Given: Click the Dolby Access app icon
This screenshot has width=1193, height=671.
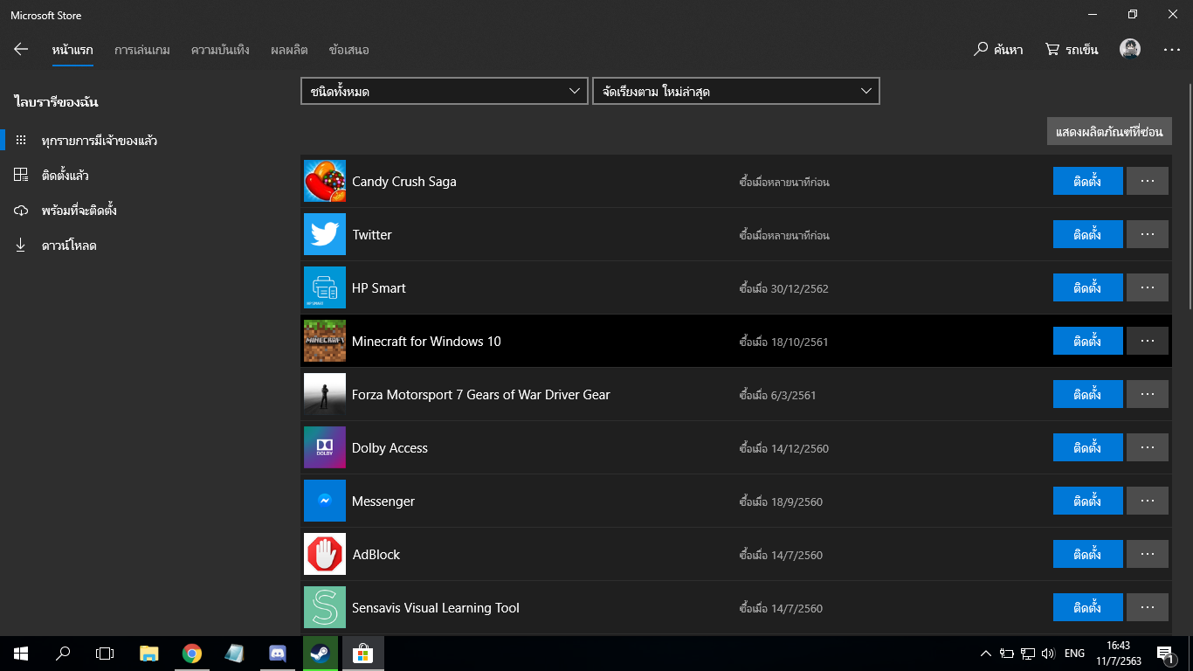Looking at the screenshot, I should coord(325,447).
